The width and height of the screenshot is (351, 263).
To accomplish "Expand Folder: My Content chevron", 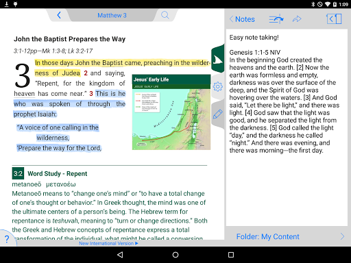I will [x=342, y=236].
